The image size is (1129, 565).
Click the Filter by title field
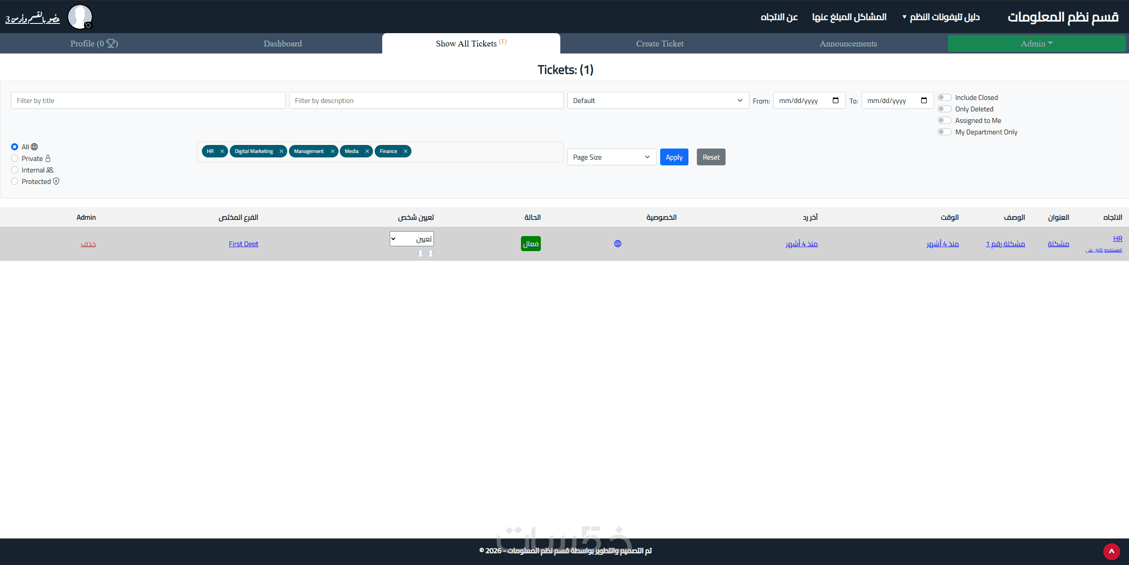[148, 100]
